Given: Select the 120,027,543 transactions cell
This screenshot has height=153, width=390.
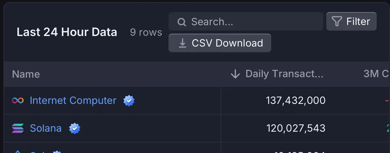Looking at the screenshot, I should (x=296, y=128).
